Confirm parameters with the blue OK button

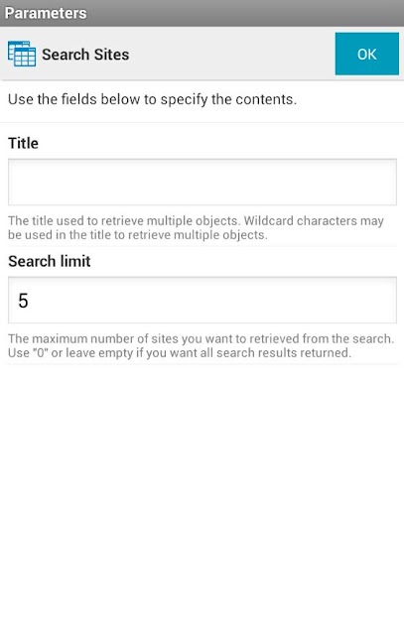366,54
